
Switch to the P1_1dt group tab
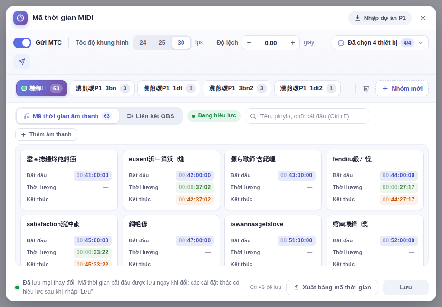169,88
